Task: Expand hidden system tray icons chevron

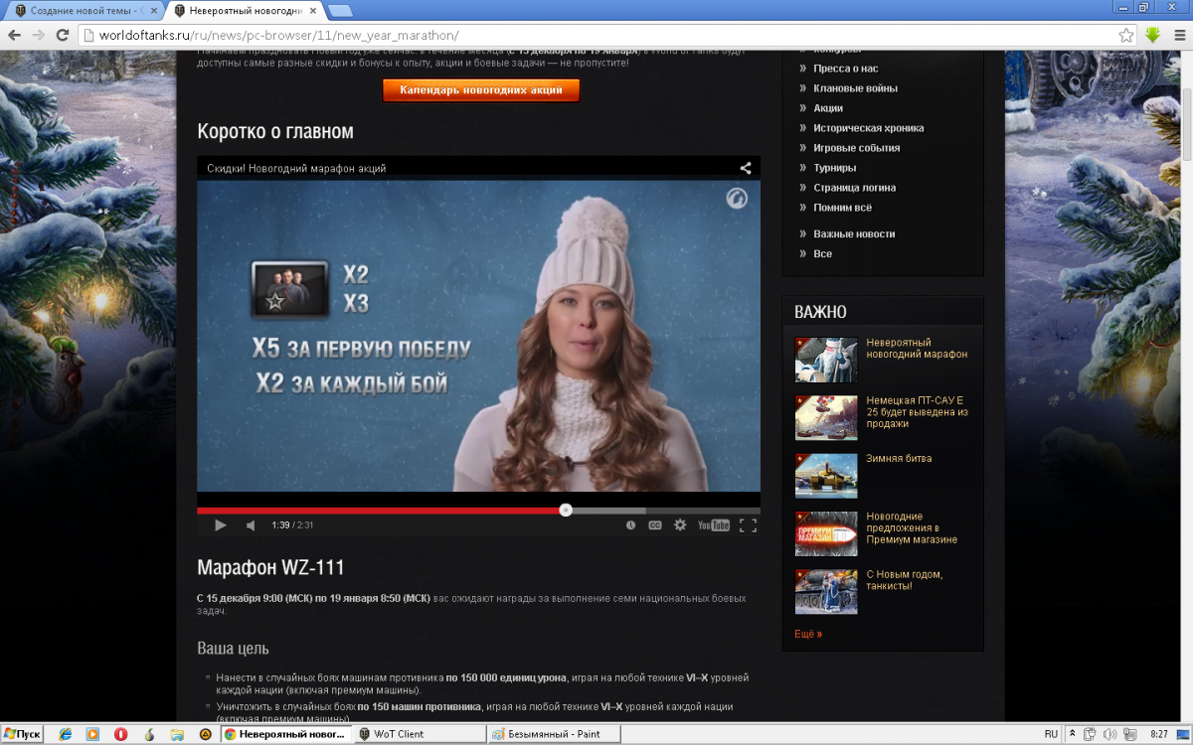Action: pos(1074,734)
